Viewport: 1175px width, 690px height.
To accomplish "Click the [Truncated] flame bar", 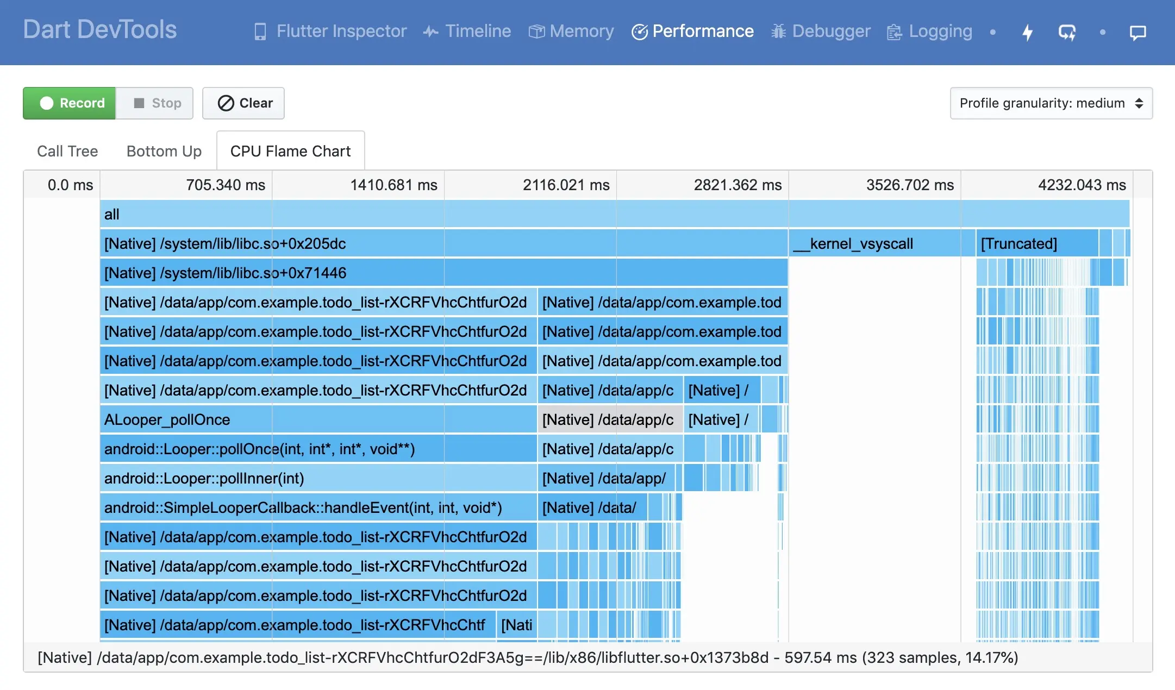I will [1037, 243].
